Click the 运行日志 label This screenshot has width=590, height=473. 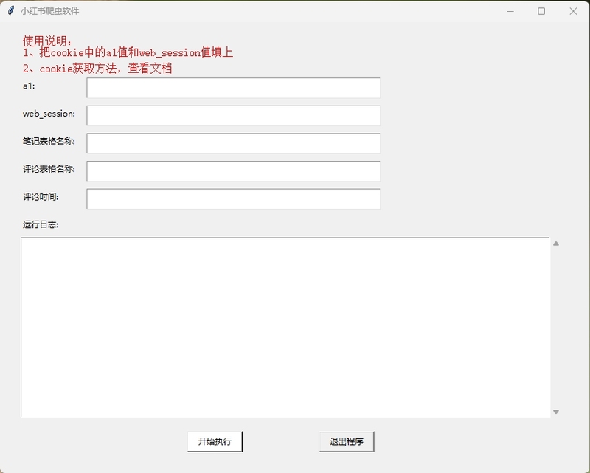tap(41, 225)
